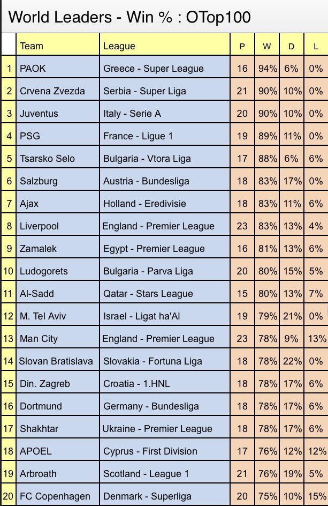Click Italy - Serie A league
Screen dimensions: 328x506
coord(132,114)
